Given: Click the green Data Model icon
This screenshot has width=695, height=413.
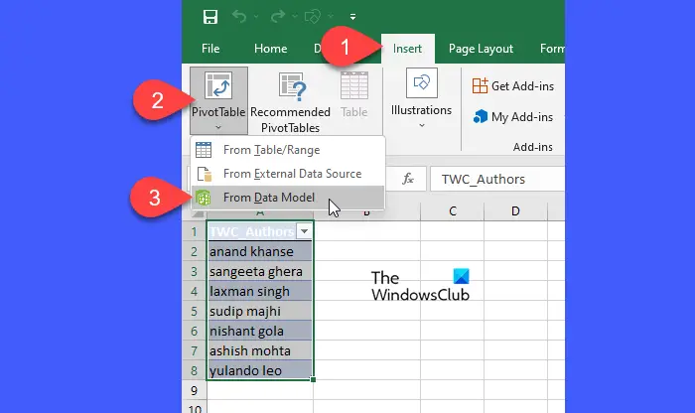Looking at the screenshot, I should pyautogui.click(x=204, y=198).
